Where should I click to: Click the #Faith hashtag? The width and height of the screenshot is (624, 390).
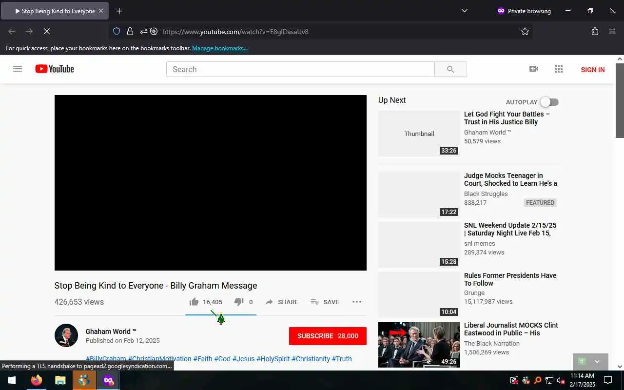pos(203,359)
